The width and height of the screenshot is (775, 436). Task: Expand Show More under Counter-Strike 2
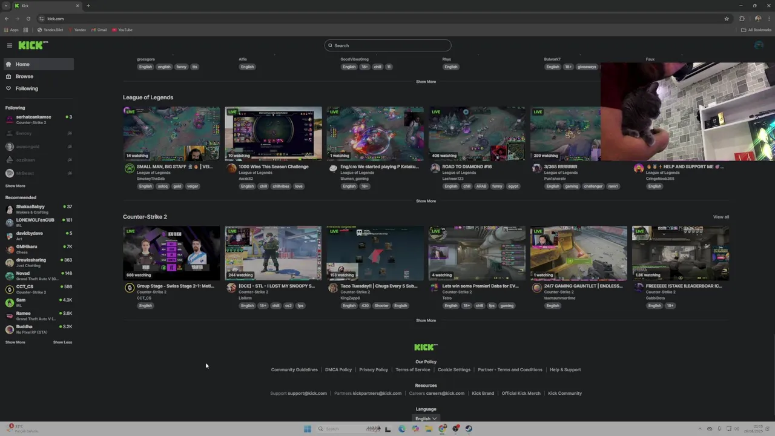pos(426,320)
